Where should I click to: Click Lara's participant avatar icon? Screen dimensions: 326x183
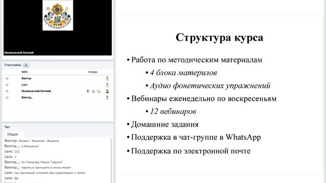coord(107,85)
